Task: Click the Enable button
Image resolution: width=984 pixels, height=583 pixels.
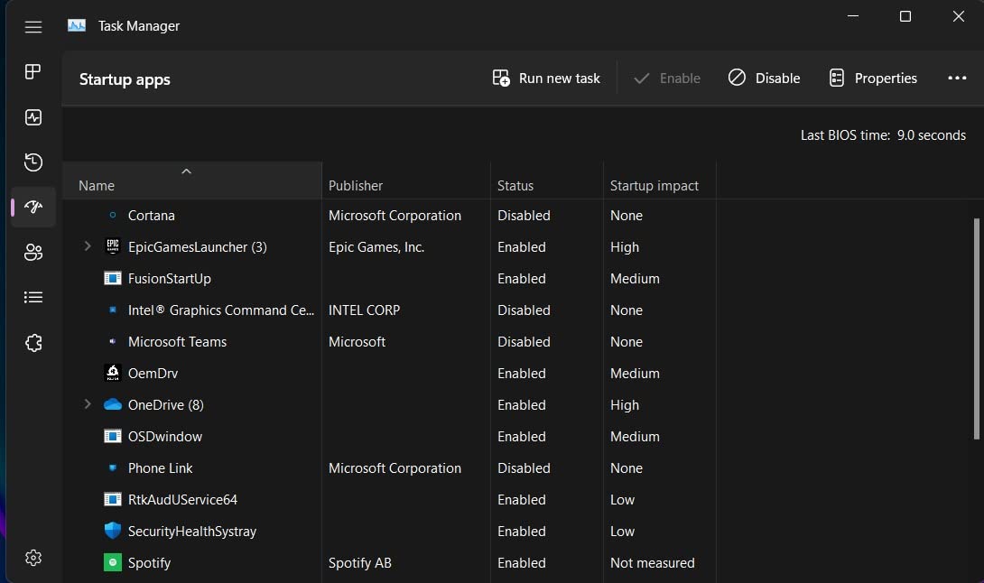Action: point(667,79)
